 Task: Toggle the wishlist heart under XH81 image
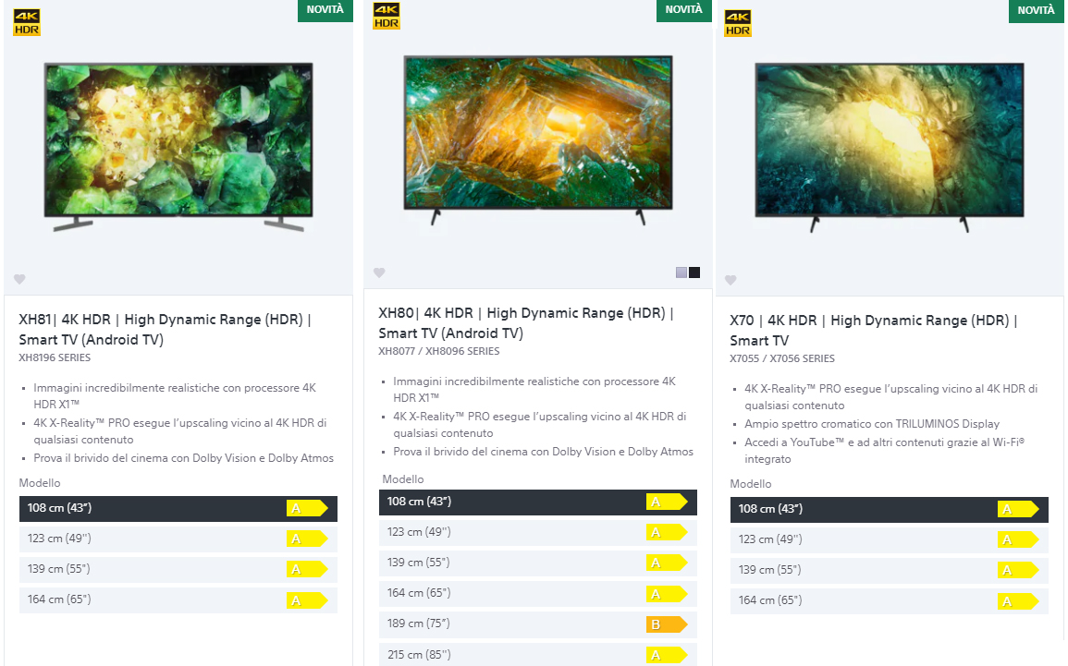[19, 279]
